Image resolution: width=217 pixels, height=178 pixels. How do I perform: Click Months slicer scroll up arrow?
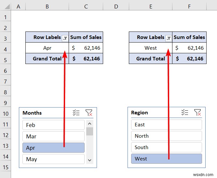pos(90,123)
